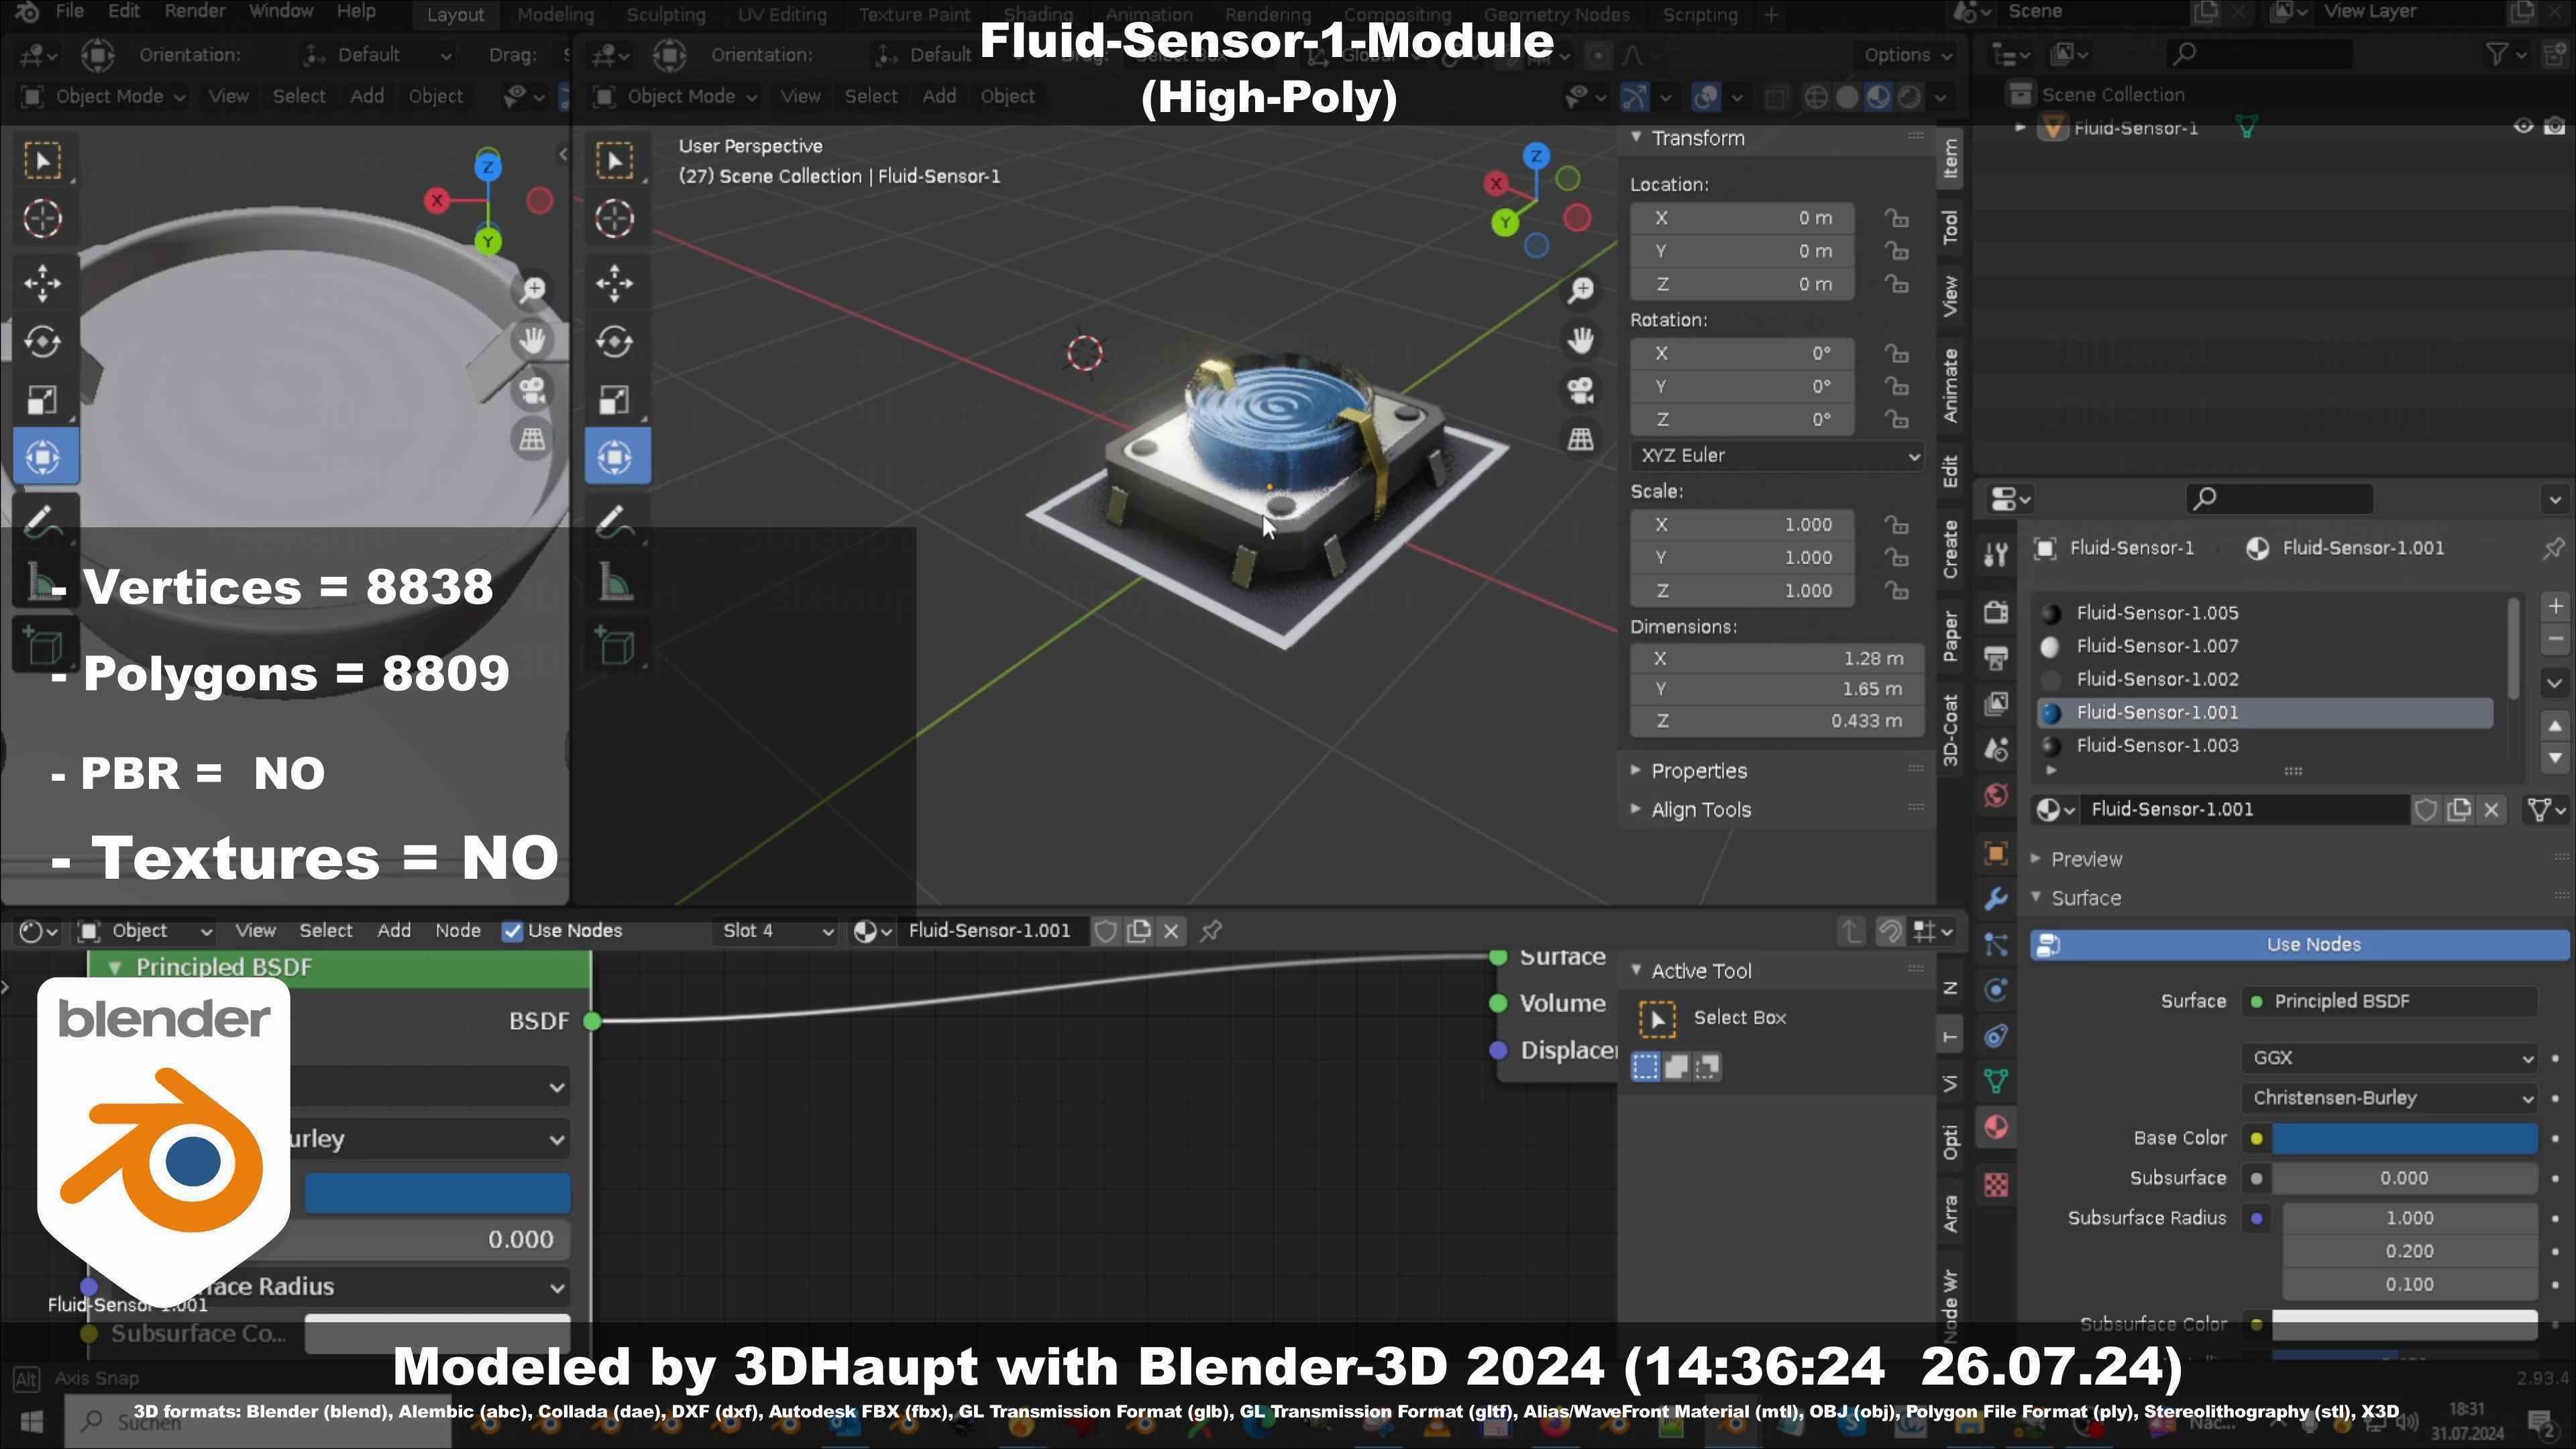Image resolution: width=2576 pixels, height=1449 pixels.
Task: Open Christensen-Burley subsurface method dropdown
Action: [2389, 1097]
